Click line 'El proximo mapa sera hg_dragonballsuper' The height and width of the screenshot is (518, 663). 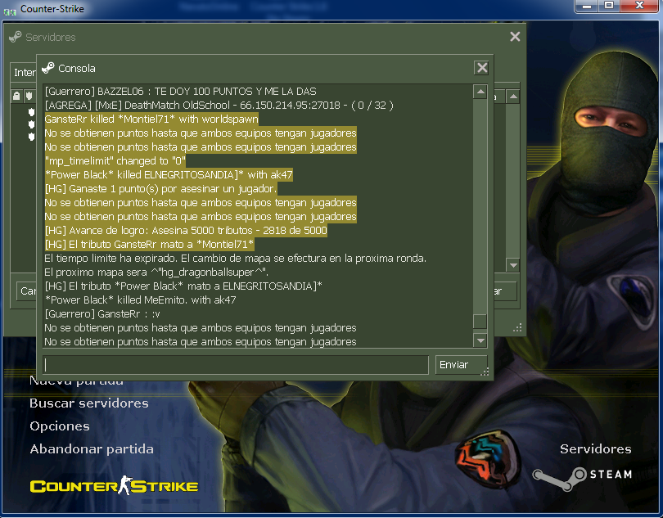156,272
